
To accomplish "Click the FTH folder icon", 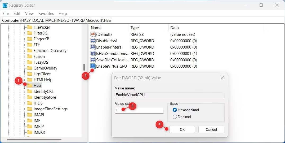I will [x=30, y=45].
